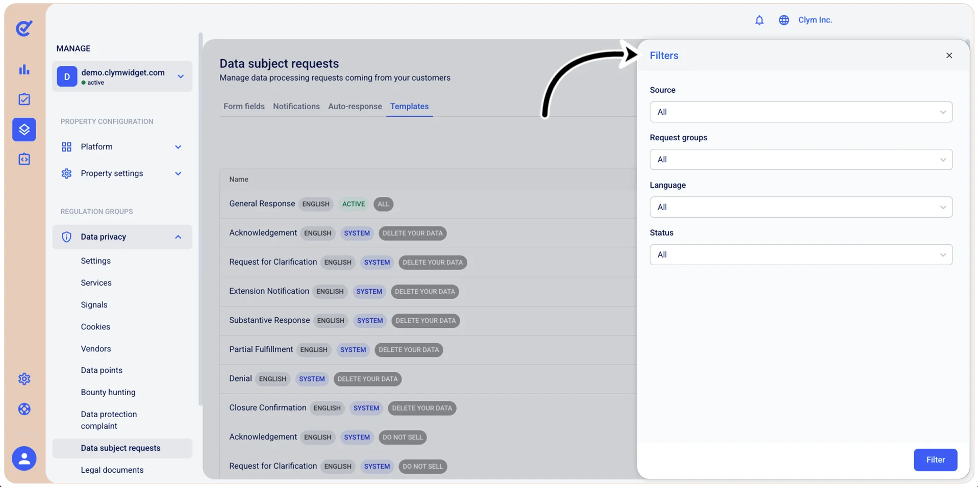Open the settings gear icon in left rail
Image resolution: width=978 pixels, height=487 pixels.
[x=24, y=379]
